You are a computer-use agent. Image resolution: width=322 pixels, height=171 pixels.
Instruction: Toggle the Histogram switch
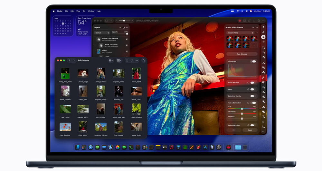(254, 61)
